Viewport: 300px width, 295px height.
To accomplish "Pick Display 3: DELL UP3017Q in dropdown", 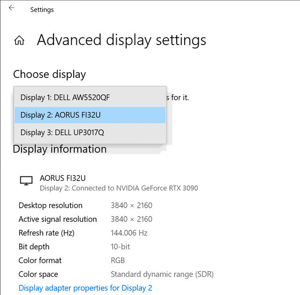I will click(62, 132).
